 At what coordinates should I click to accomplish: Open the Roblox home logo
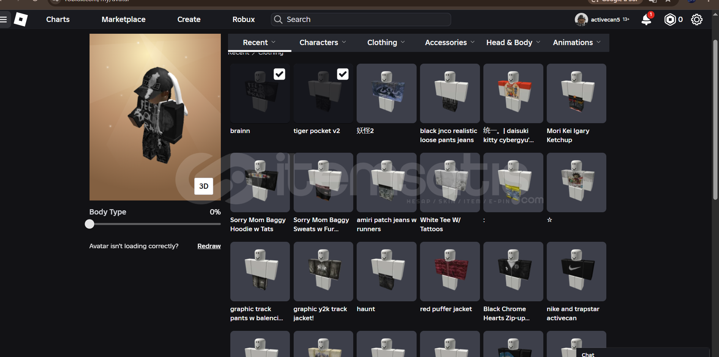point(21,19)
